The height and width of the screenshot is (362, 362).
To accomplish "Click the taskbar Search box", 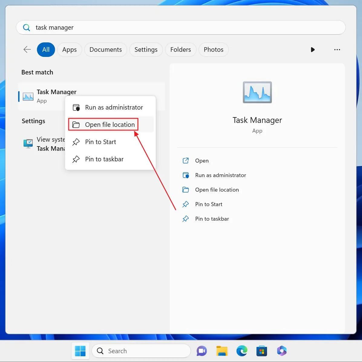I will pos(141,351).
